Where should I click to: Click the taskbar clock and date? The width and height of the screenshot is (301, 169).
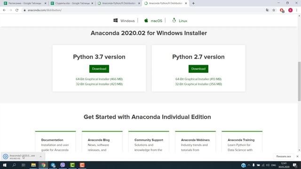click(284, 165)
